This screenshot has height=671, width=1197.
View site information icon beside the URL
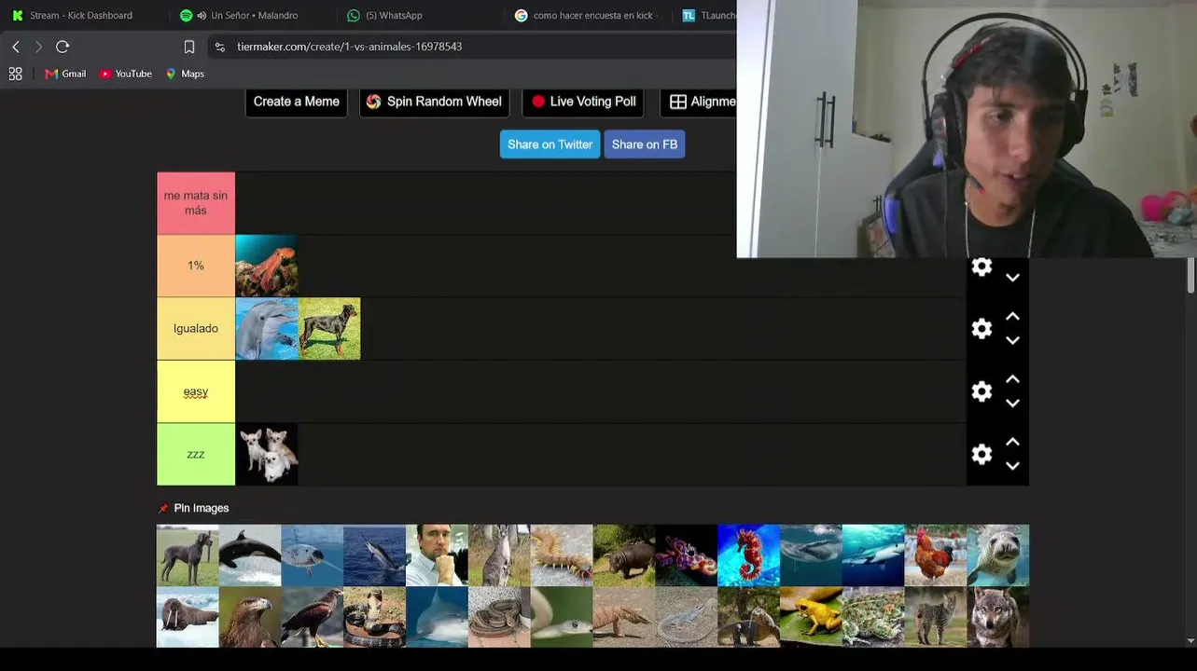219,47
